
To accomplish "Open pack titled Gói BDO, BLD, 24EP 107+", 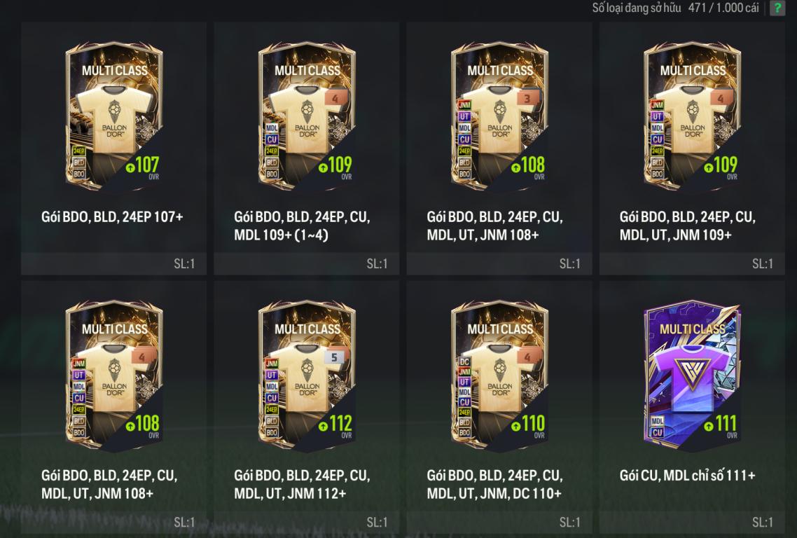I will click(x=112, y=217).
